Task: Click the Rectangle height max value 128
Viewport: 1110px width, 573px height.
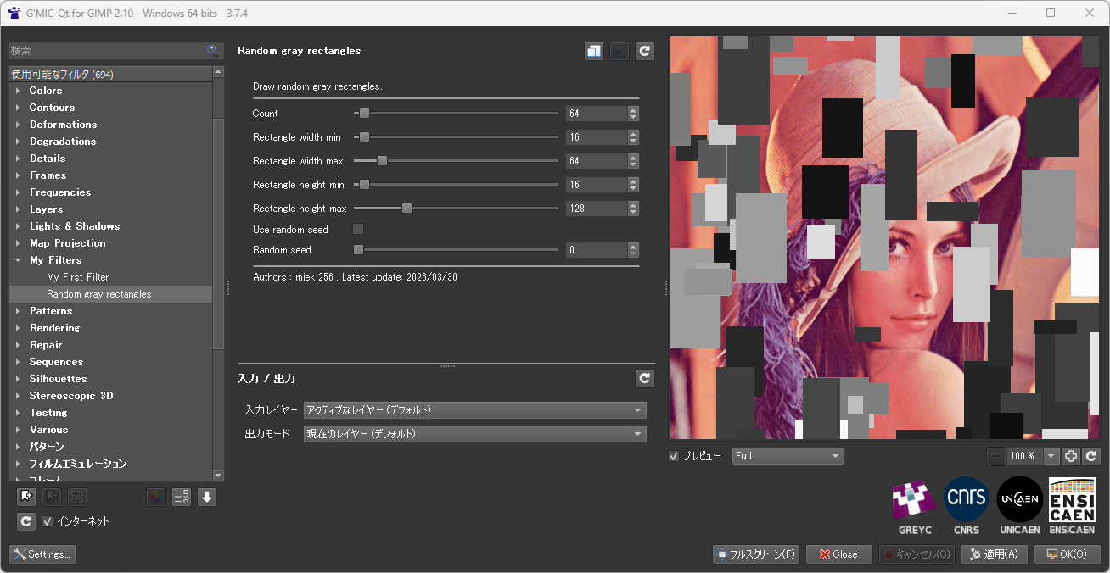Action: tap(597, 209)
